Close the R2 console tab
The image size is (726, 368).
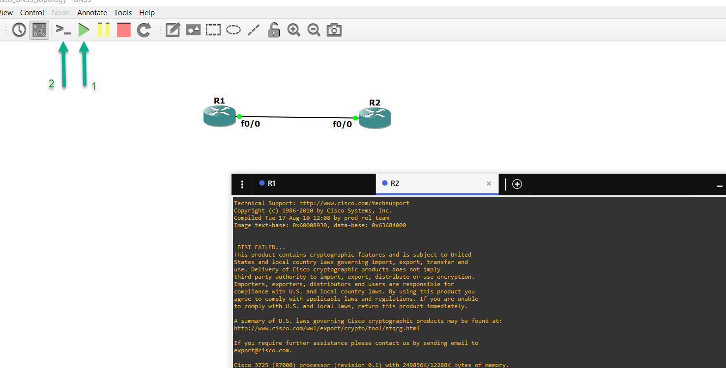(489, 184)
